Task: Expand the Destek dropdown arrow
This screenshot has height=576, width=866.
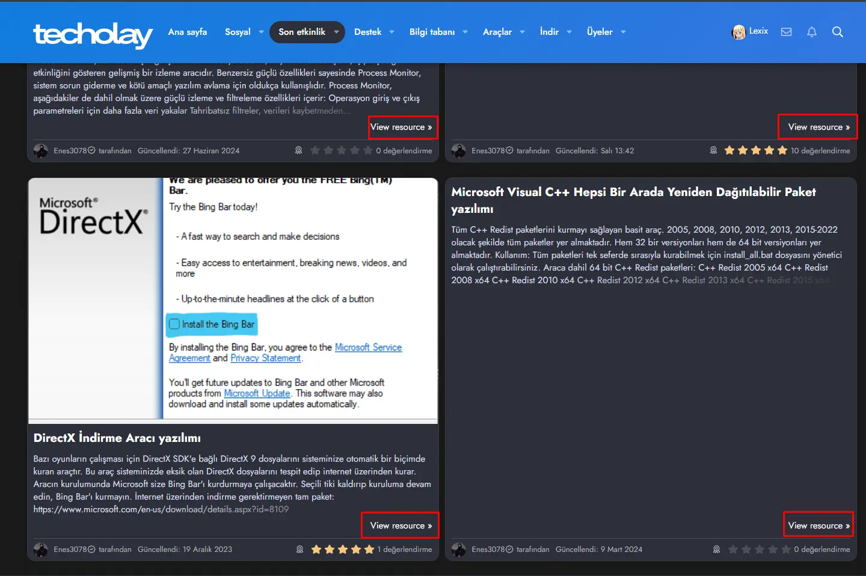Action: click(392, 32)
